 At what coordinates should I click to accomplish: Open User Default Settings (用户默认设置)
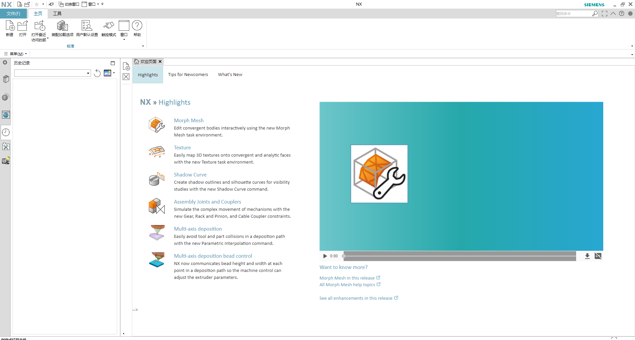87,26
